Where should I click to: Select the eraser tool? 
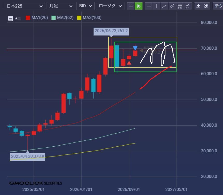click(198, 6)
